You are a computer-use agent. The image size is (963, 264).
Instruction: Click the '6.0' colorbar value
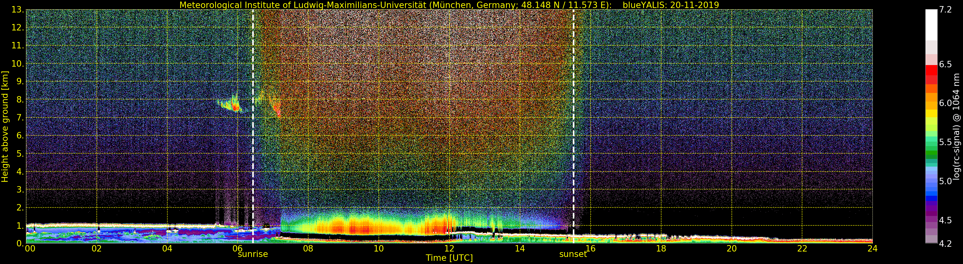click(x=945, y=103)
